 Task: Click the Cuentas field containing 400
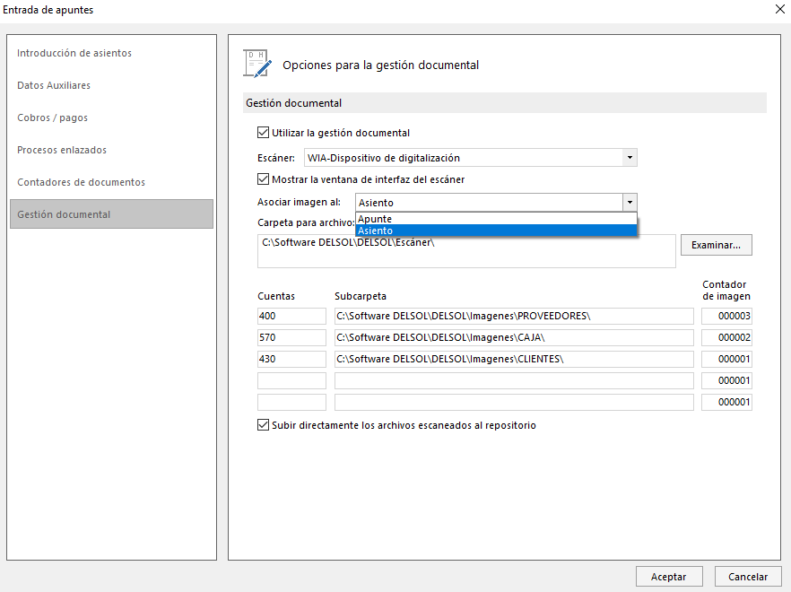pyautogui.click(x=291, y=316)
